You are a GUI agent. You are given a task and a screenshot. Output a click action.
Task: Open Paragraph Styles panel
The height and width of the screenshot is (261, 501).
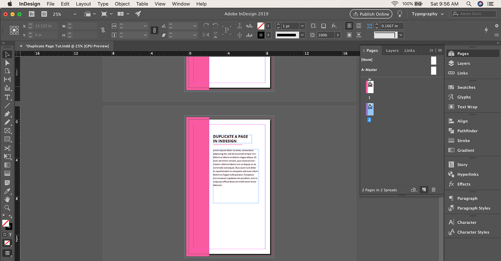coord(473,208)
